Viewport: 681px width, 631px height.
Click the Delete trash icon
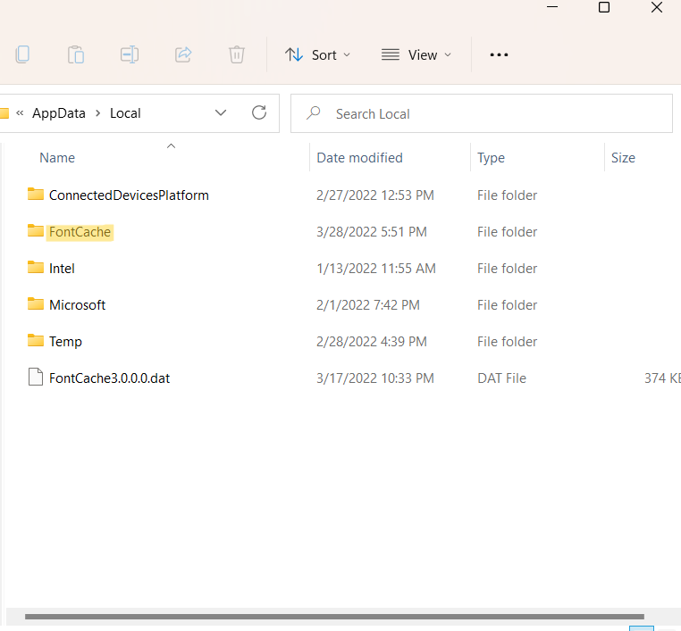(237, 54)
